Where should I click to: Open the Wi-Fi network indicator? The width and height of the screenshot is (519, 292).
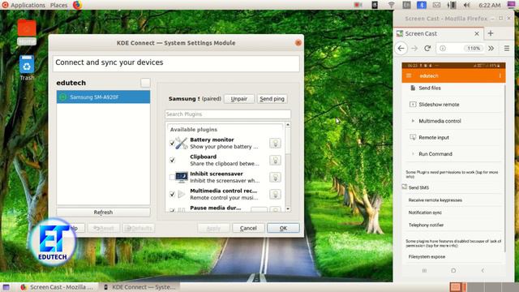[391, 5]
